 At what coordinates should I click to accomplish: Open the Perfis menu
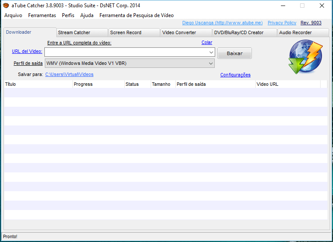tap(68, 15)
